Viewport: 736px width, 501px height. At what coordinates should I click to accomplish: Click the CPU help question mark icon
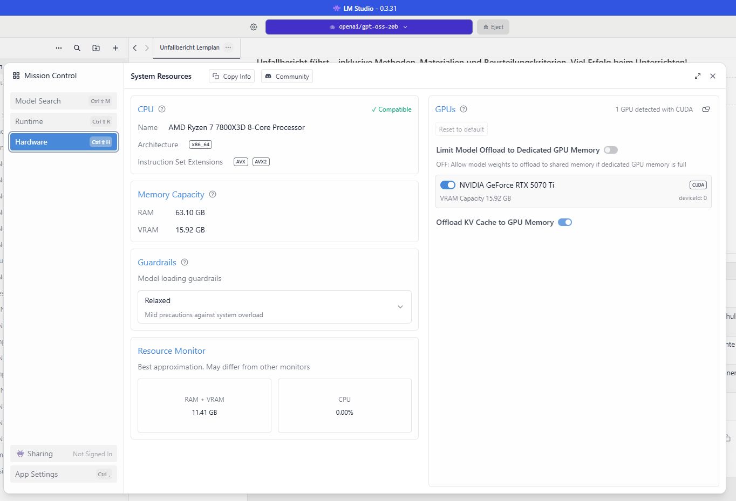[x=162, y=109]
